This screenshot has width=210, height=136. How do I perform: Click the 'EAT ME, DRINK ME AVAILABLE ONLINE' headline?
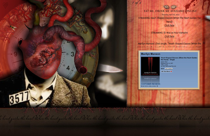(x=170, y=11)
